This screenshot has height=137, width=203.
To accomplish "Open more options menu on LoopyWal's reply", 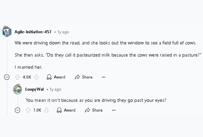I will click(114, 110).
